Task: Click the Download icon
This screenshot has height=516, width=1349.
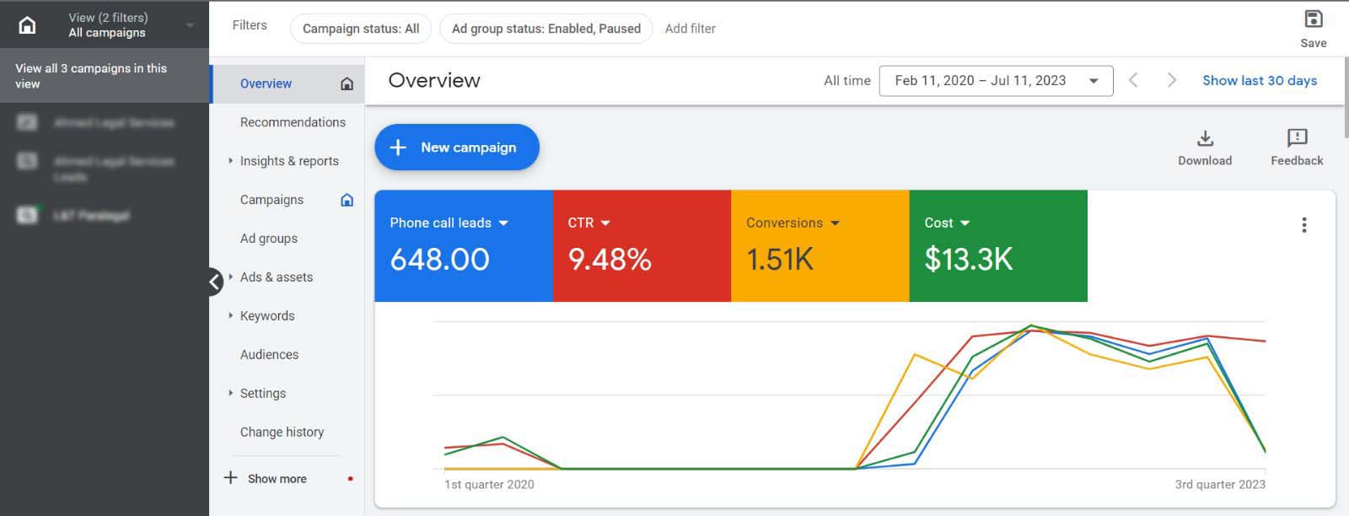Action: tap(1205, 138)
